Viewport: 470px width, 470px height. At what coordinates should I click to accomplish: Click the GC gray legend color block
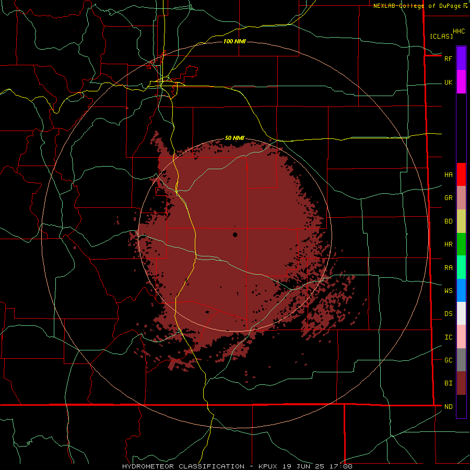(461, 360)
